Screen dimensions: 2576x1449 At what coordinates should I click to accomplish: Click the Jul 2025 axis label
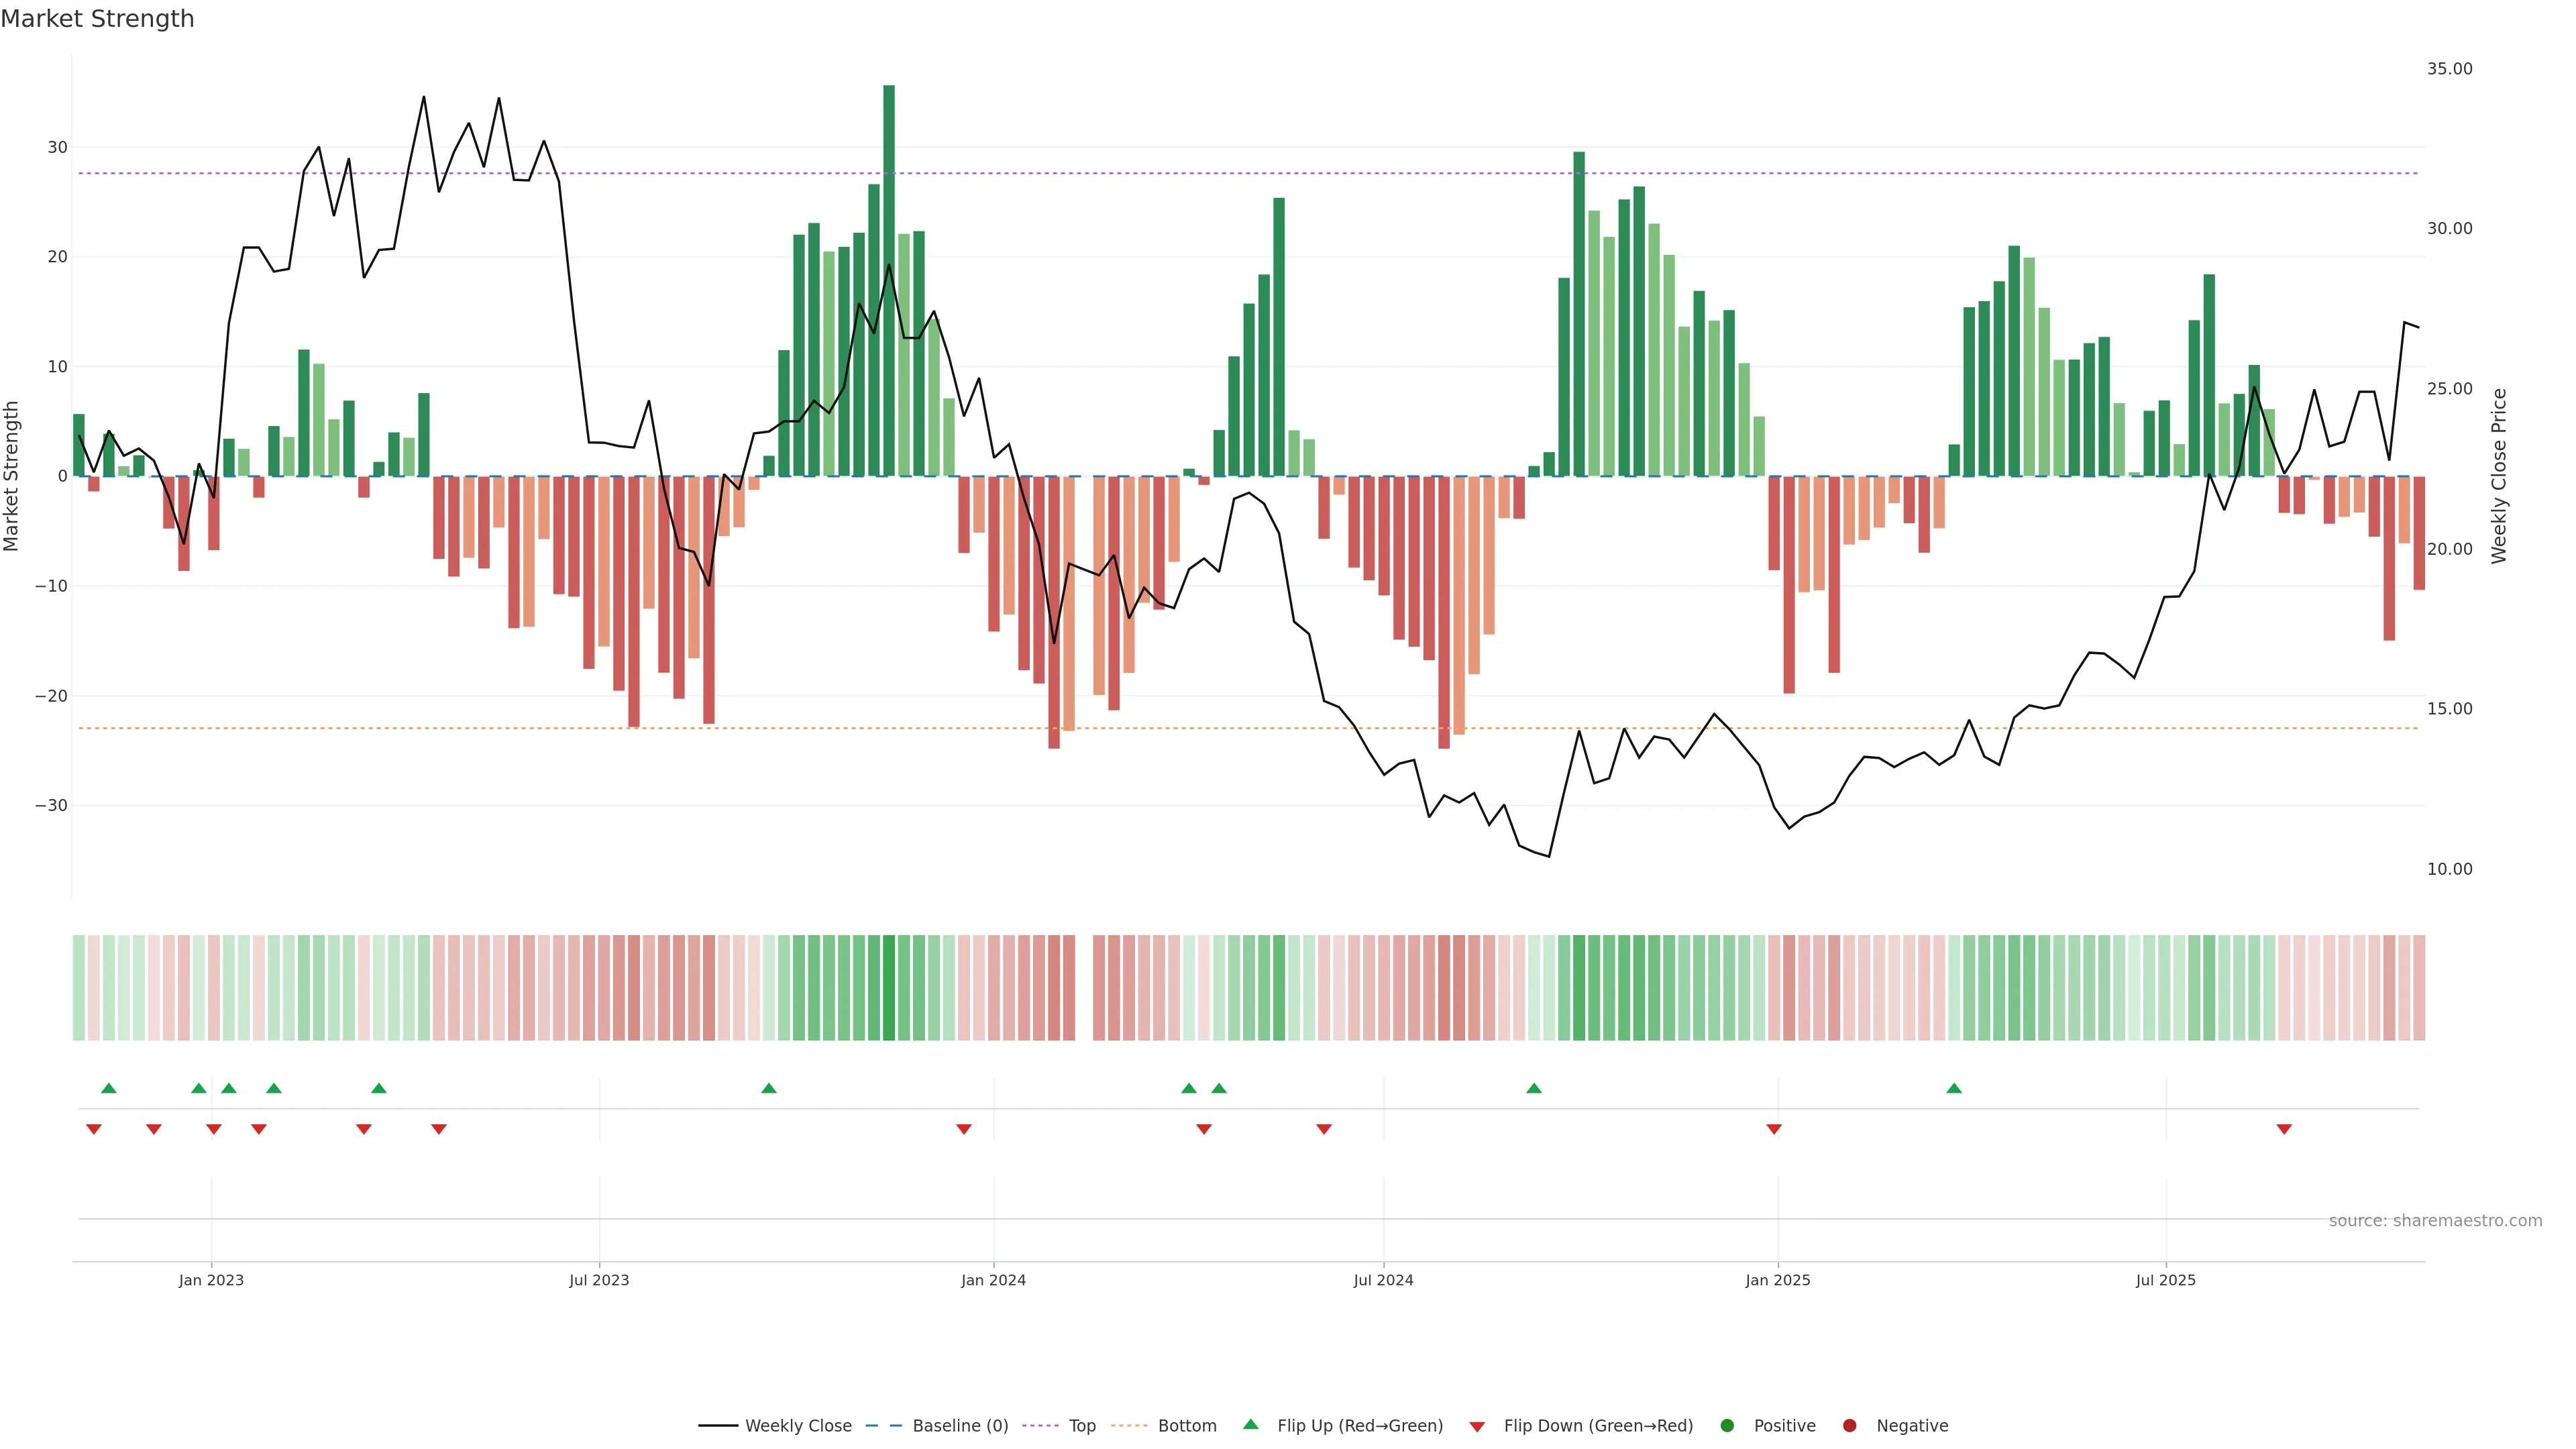[2165, 1280]
